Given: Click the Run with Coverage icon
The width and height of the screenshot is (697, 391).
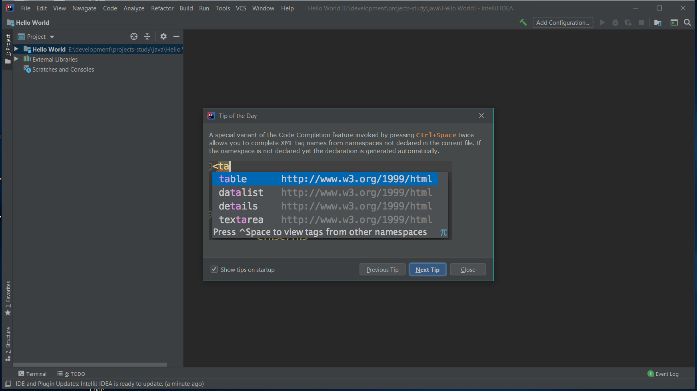Looking at the screenshot, I should pyautogui.click(x=628, y=22).
